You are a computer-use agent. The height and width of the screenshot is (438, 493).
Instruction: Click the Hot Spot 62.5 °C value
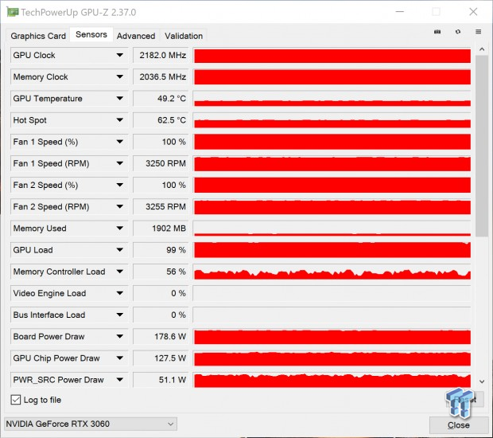coord(161,120)
